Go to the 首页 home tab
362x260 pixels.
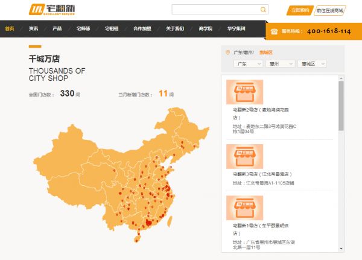coord(10,28)
